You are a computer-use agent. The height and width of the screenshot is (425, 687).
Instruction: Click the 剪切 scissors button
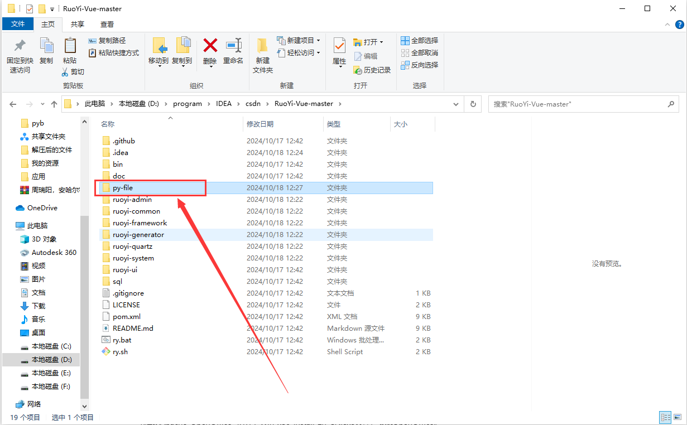73,72
